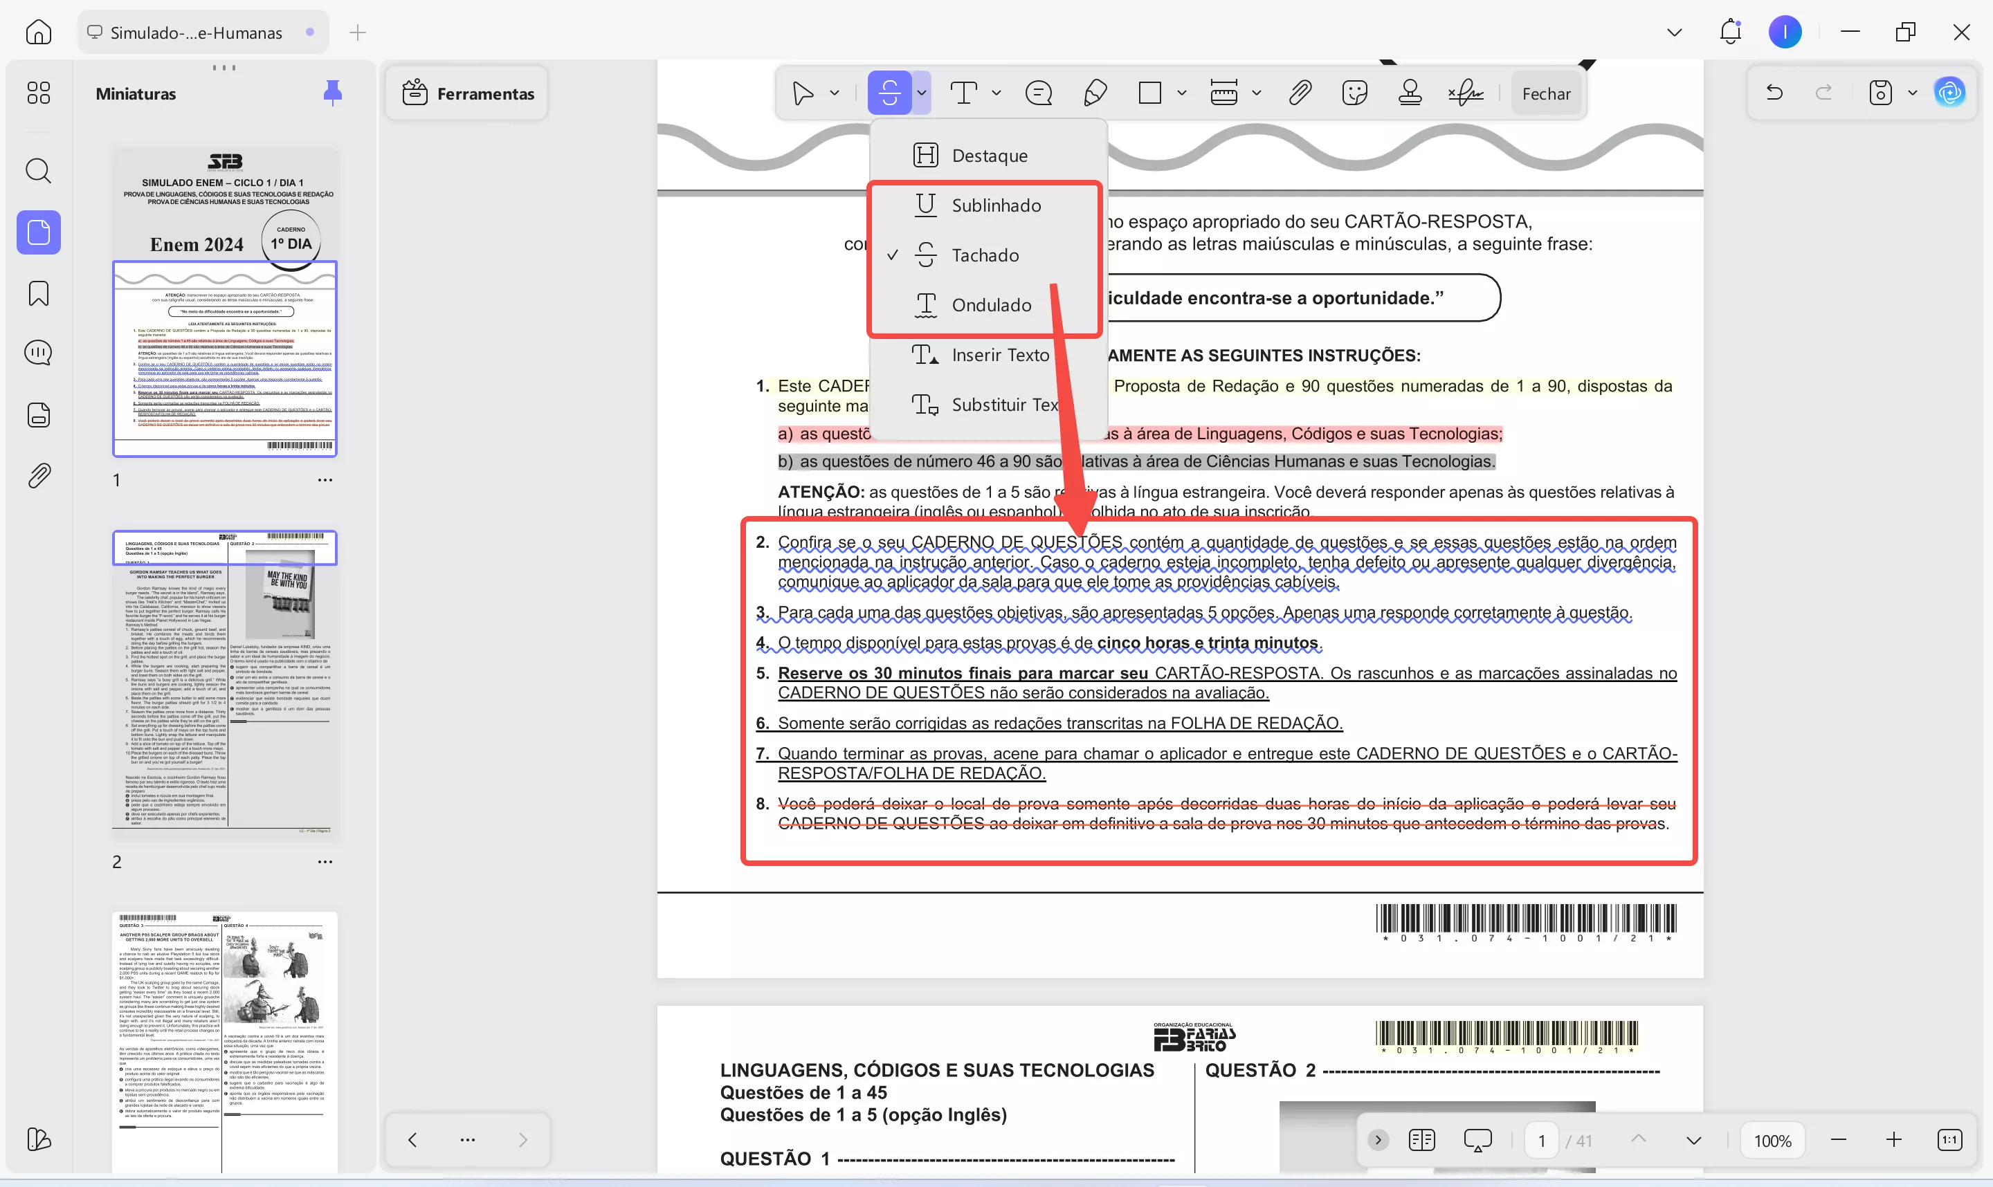Choose Ondulado from the markup menu

(992, 305)
